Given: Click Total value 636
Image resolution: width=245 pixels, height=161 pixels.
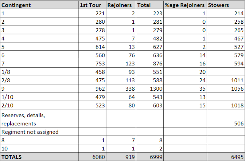Looking at the screenshot, I should (157, 55).
